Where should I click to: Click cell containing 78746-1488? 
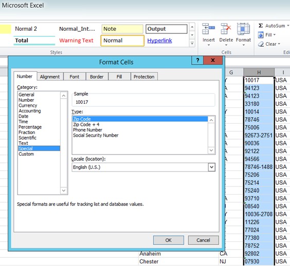[259, 167]
